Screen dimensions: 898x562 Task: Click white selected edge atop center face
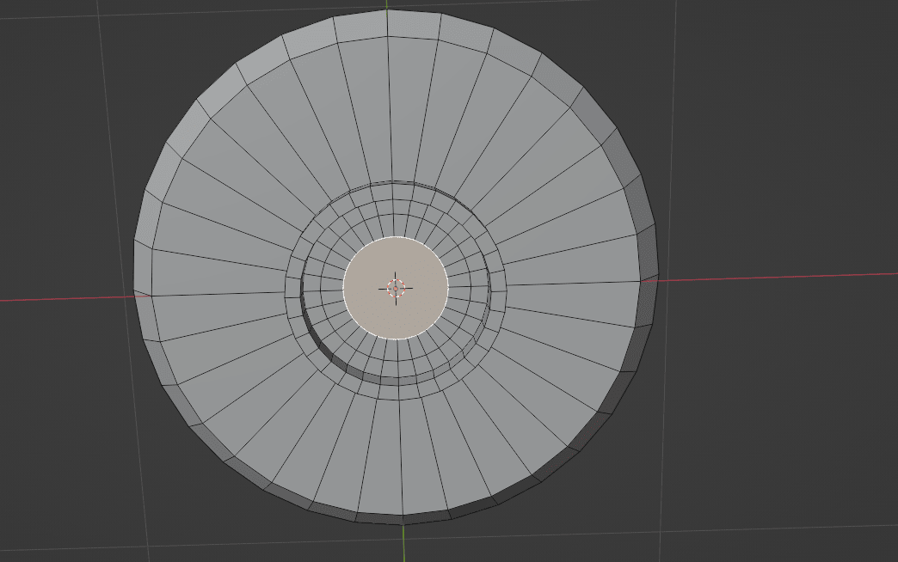pyautogui.click(x=396, y=237)
